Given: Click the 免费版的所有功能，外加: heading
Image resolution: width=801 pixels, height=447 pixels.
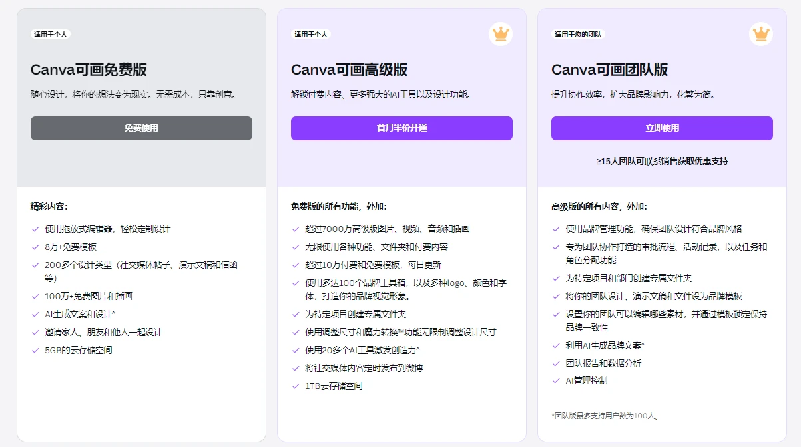Looking at the screenshot, I should (339, 207).
